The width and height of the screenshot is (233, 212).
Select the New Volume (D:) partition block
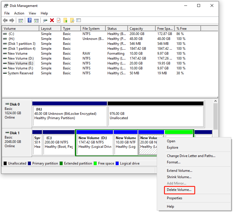click(94, 143)
